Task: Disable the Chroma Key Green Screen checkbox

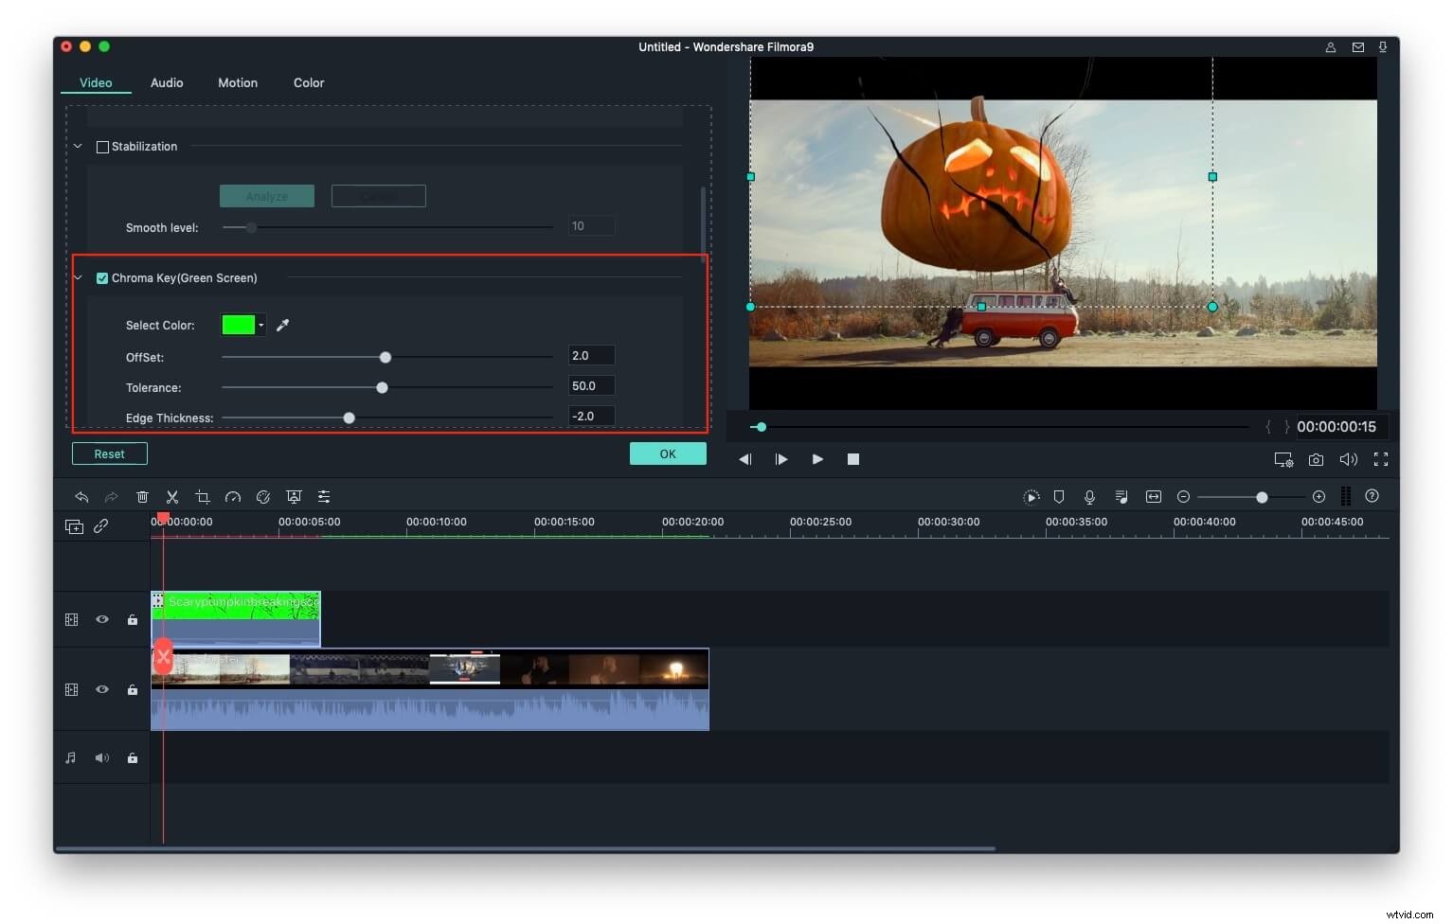Action: pos(102,277)
